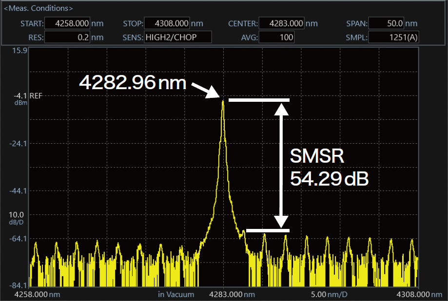This screenshot has width=448, height=301.
Task: Click the SENS field HIGH2/CHOP
Action: click(x=178, y=37)
